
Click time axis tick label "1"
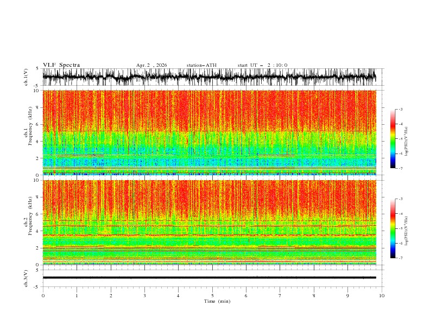tap(77, 296)
